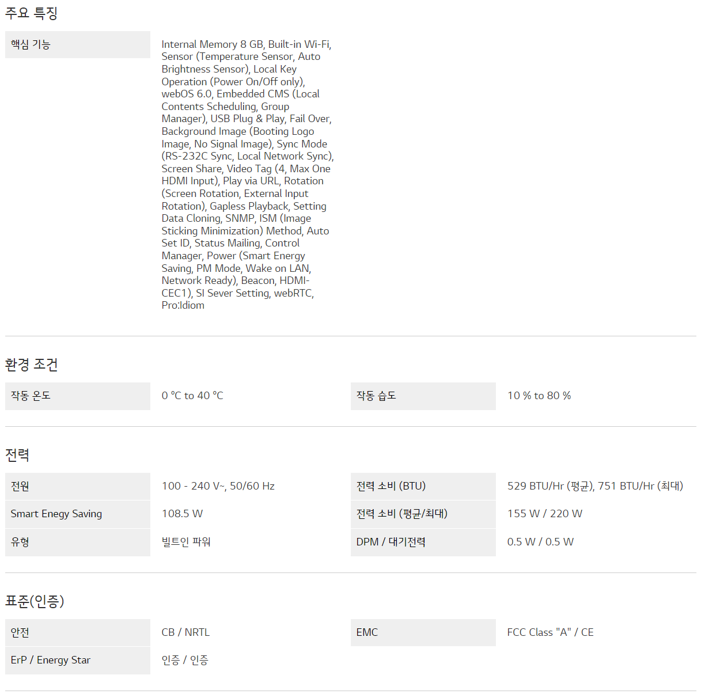Select the ErP / Energy Star label
This screenshot has width=701, height=694.
51,660
